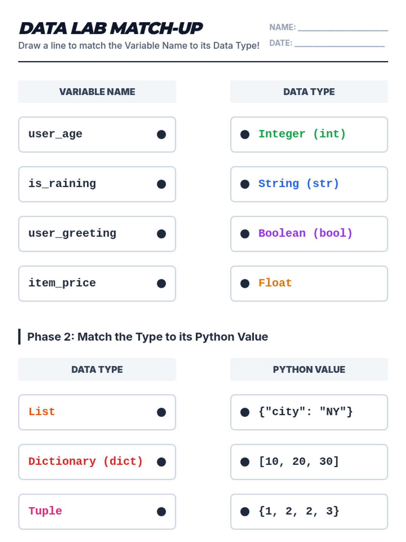406x542 pixels.
Task: Click the connector dot beside user_age
Action: [161, 134]
